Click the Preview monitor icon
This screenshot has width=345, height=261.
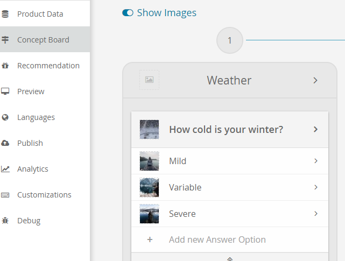coord(5,91)
